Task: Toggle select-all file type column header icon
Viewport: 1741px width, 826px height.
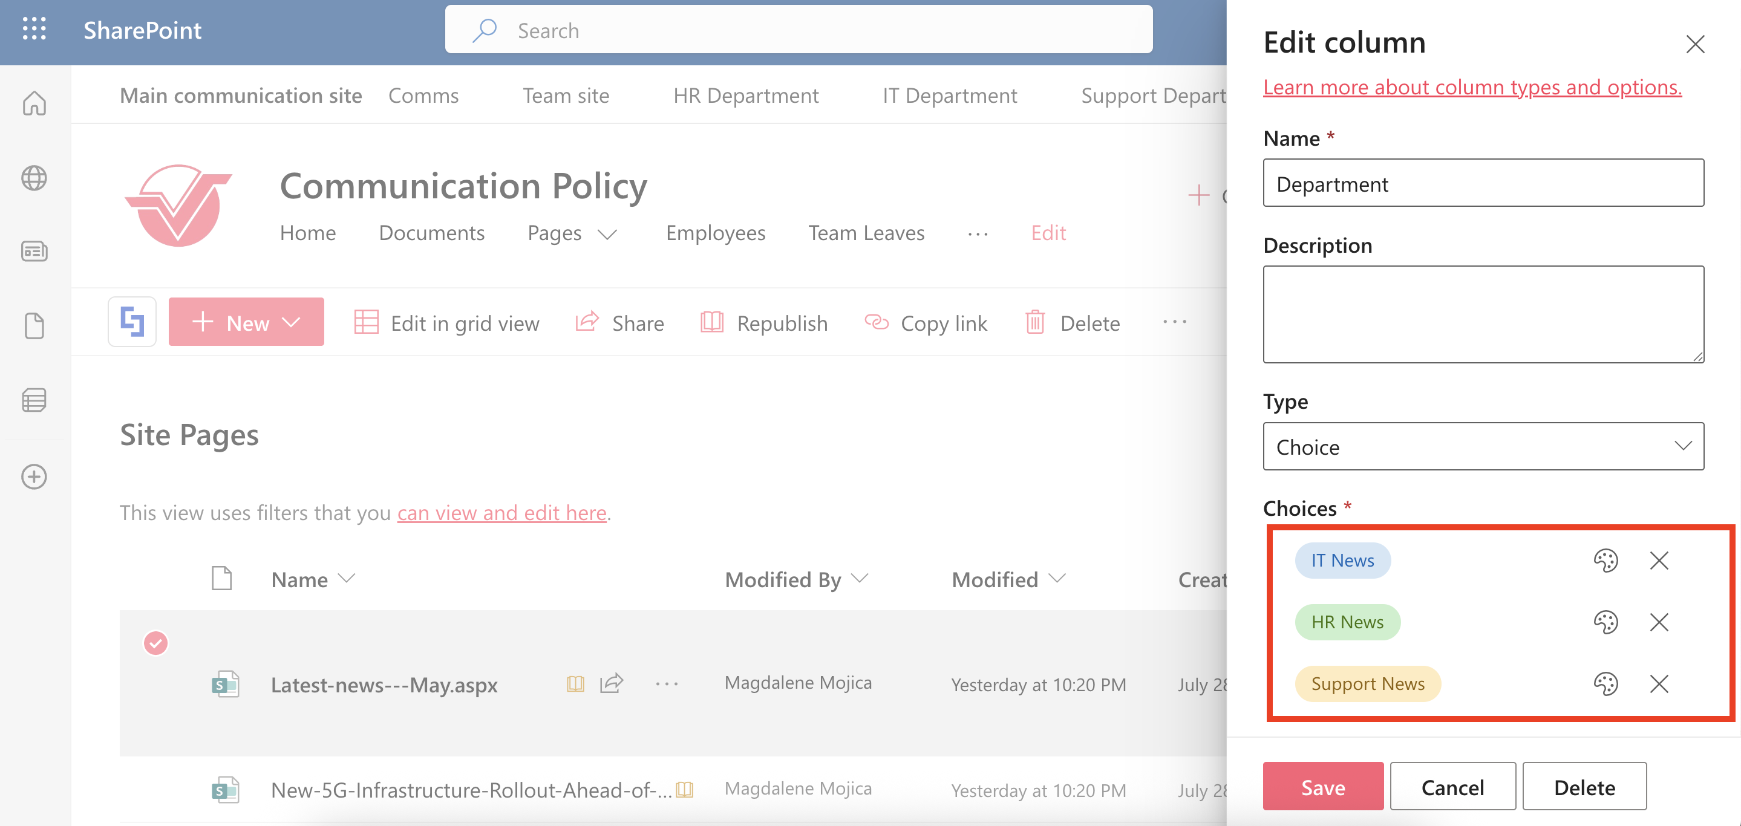Action: coord(221,579)
